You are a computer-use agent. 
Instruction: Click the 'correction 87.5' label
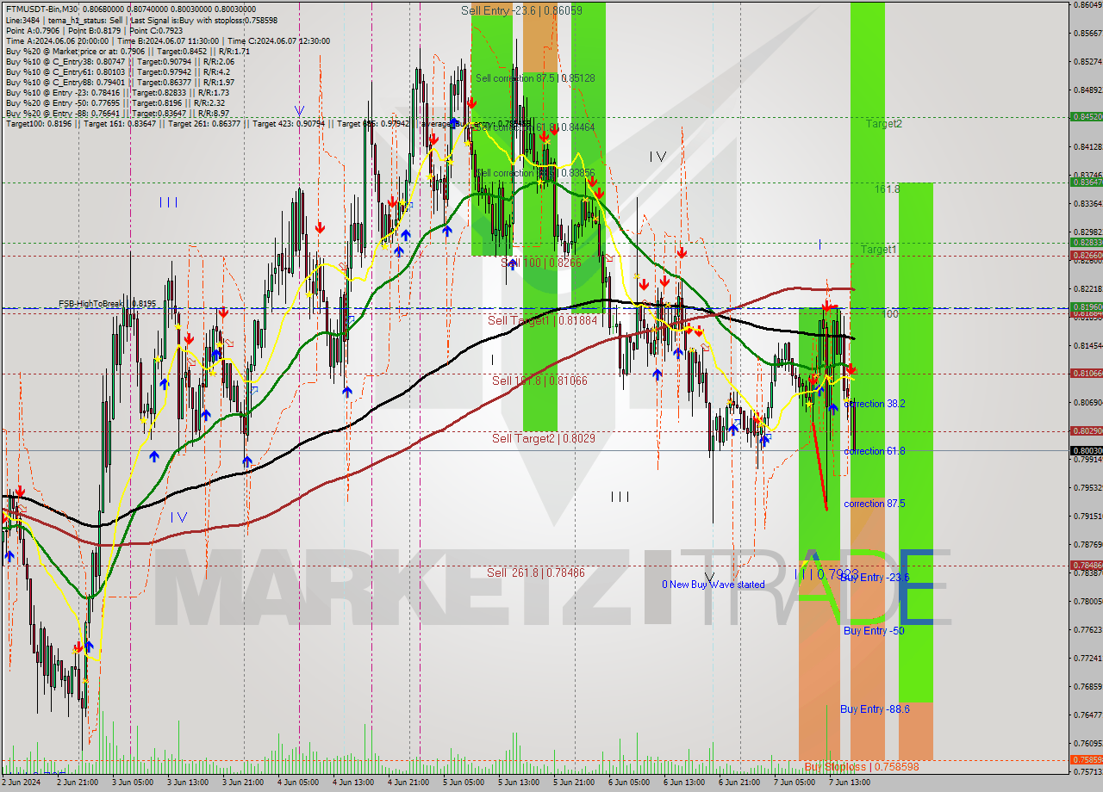(874, 504)
